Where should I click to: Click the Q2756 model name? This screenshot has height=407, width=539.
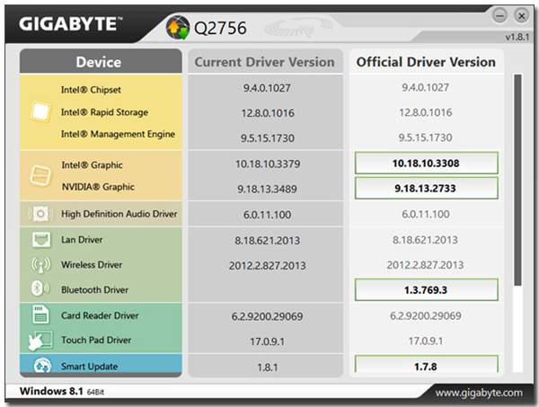(220, 28)
